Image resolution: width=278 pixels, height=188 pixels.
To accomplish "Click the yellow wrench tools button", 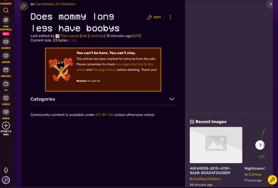I will pyautogui.click(x=272, y=180).
